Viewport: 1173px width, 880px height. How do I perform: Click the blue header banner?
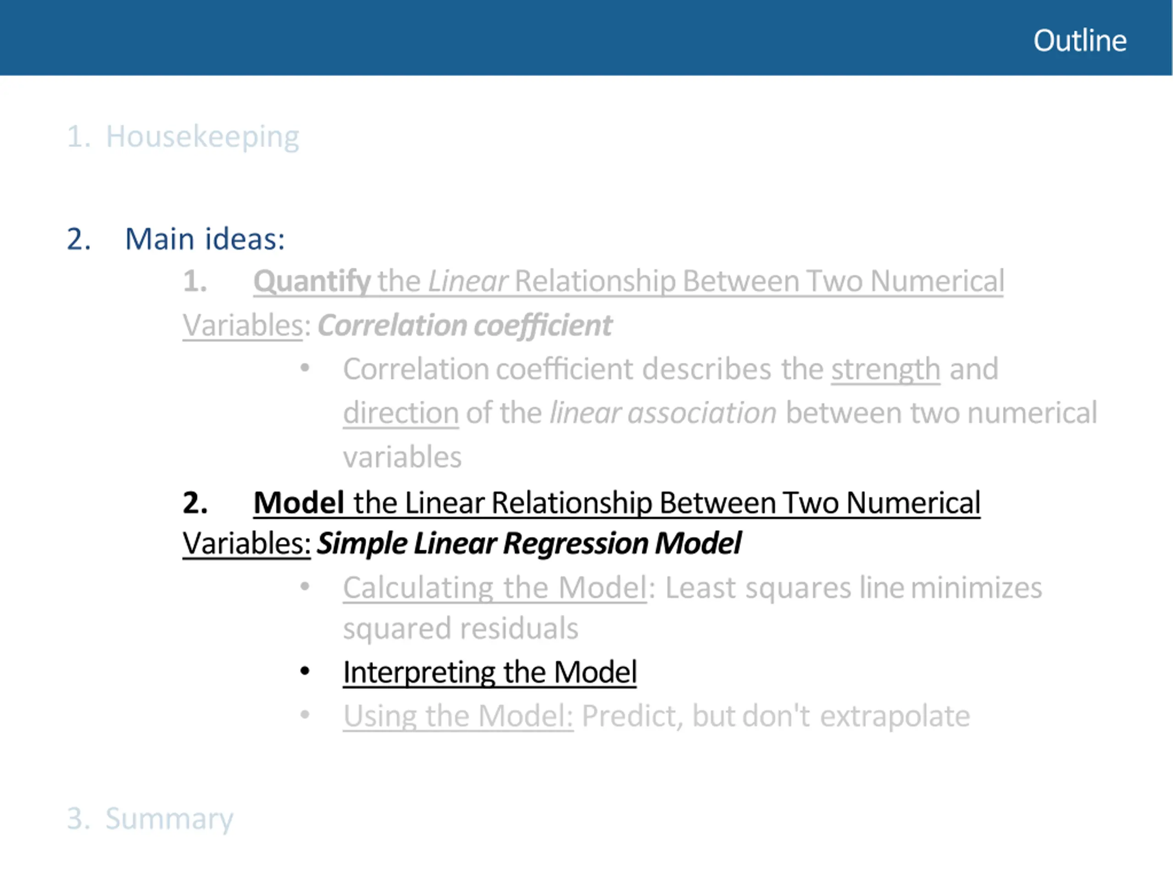586,38
